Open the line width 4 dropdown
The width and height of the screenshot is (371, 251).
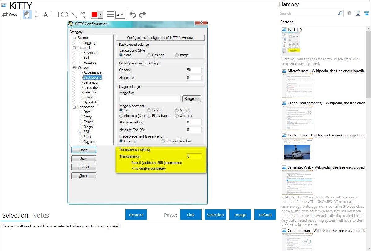tap(120, 15)
